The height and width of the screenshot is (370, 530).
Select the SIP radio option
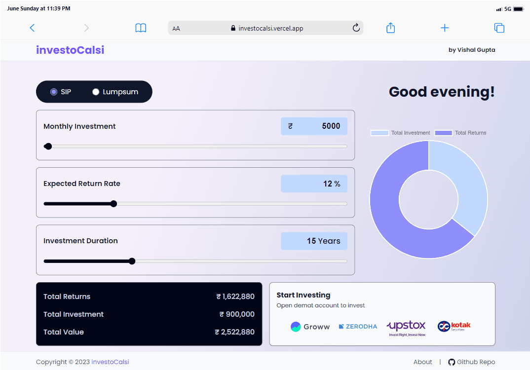point(54,92)
